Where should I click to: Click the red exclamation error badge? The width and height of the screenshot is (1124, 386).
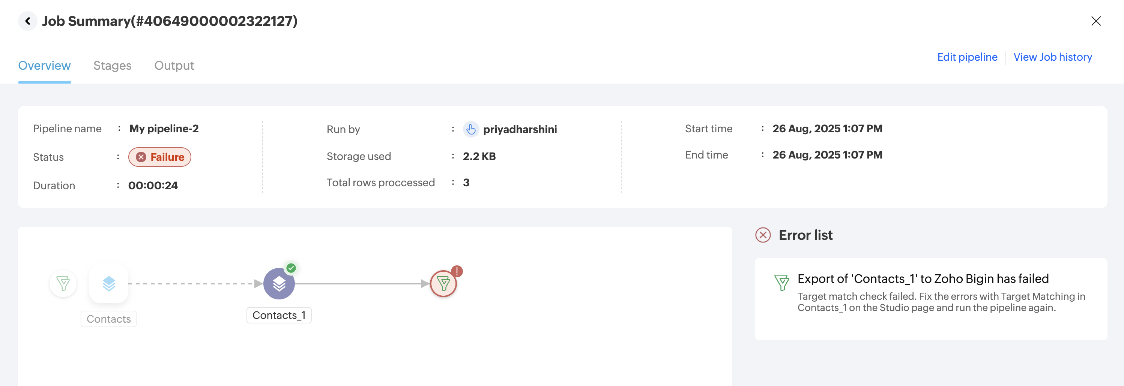457,271
